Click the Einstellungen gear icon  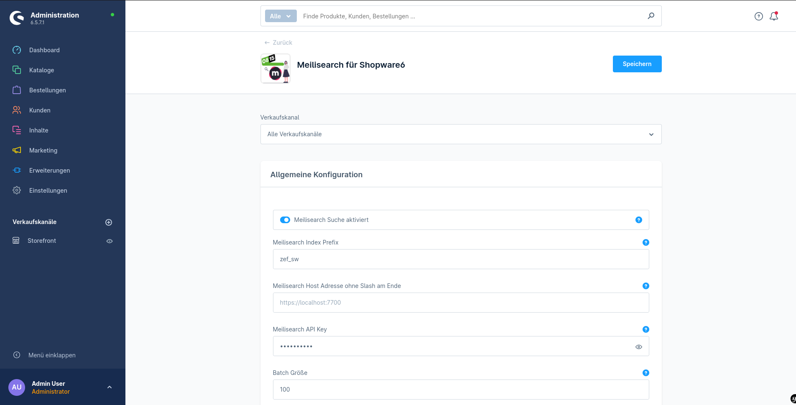click(x=17, y=191)
